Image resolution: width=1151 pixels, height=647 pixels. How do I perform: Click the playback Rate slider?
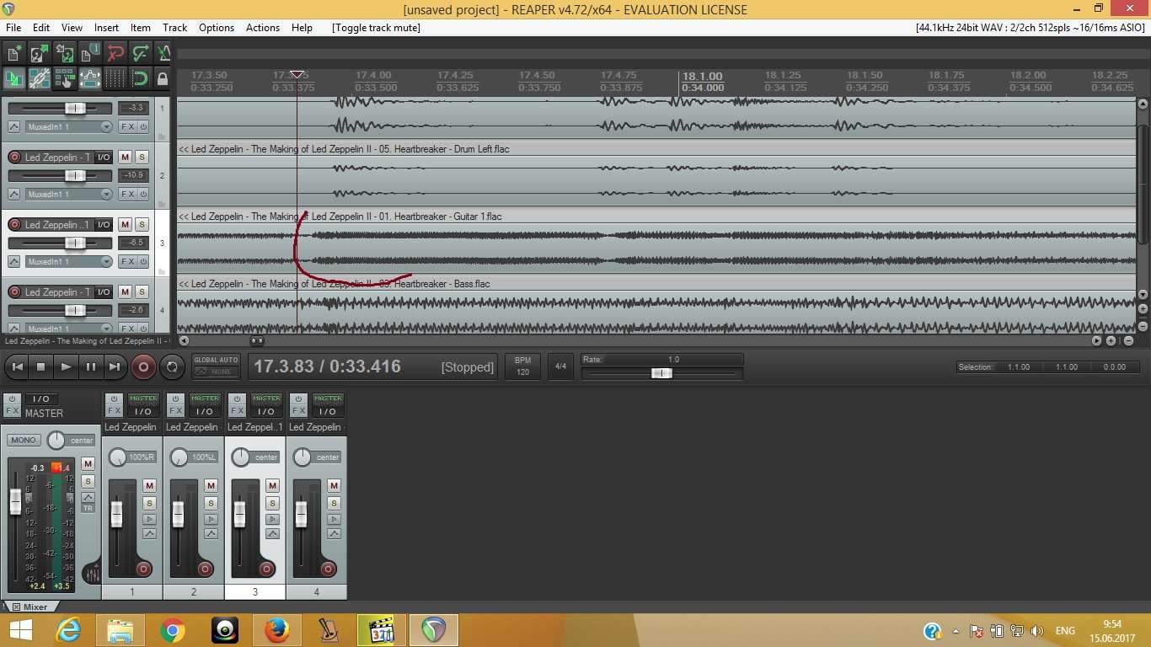[661, 373]
